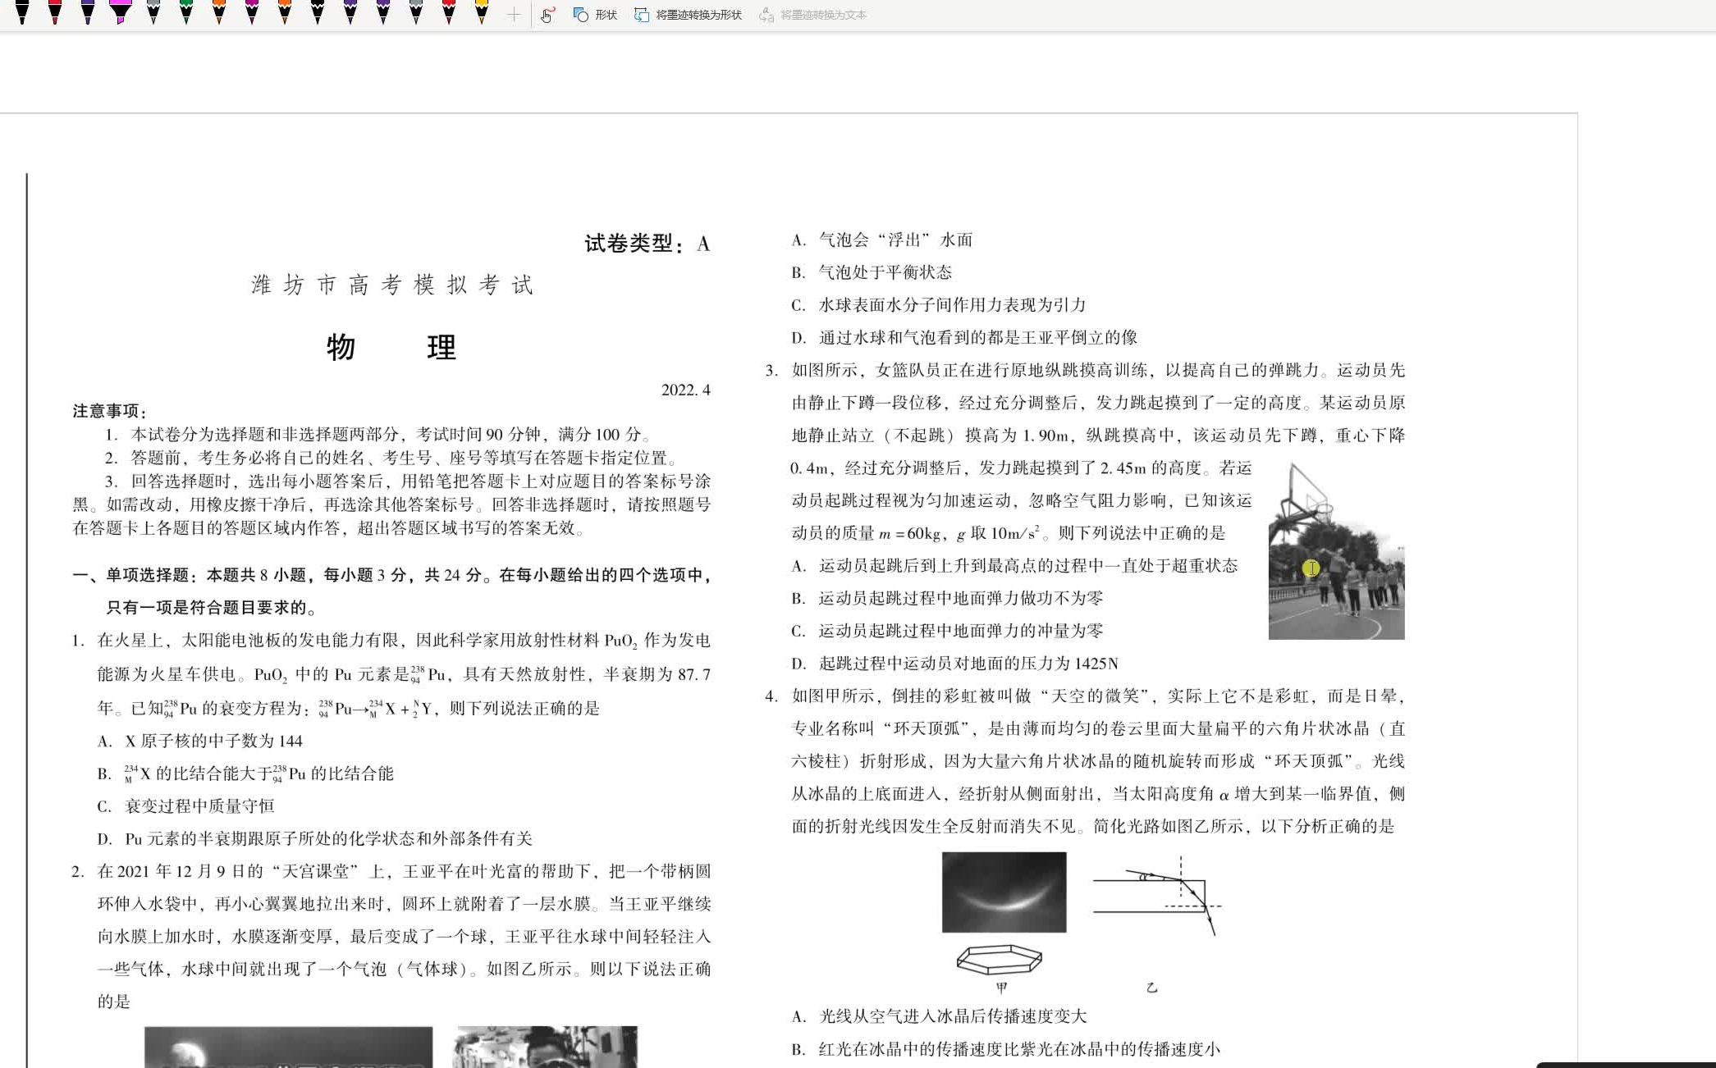1716x1068 pixels.
Task: Select the pink highlighter tool
Action: point(253,12)
